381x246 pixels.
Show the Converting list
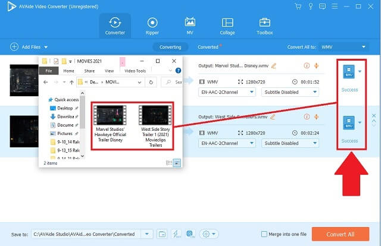pyautogui.click(x=170, y=47)
